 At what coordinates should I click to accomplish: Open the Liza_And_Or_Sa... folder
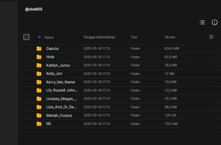click(62, 107)
